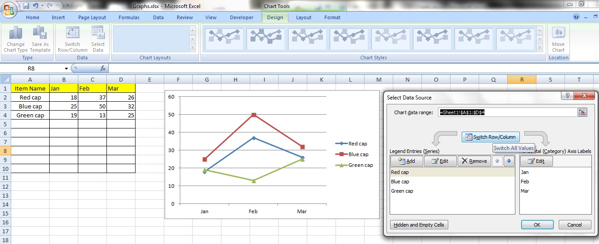Click the Change Chart Type icon

point(16,33)
